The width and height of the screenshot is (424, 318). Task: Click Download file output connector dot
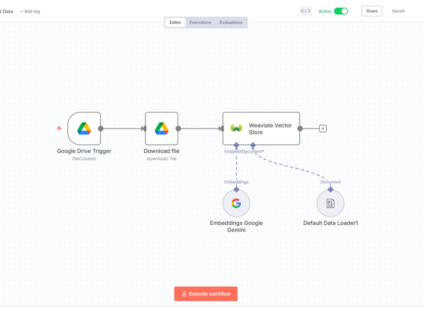pos(178,128)
